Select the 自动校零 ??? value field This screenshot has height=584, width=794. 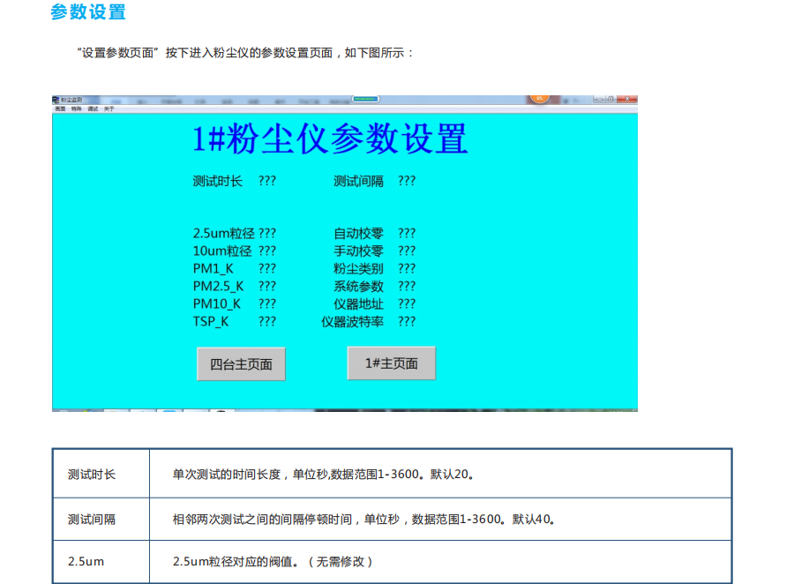pyautogui.click(x=407, y=234)
